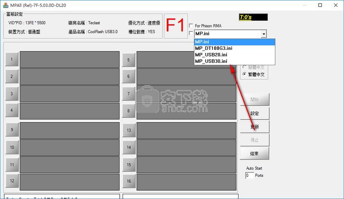Click the 停止 stop button
Screen dimensions: 344x199
[x=254, y=140]
